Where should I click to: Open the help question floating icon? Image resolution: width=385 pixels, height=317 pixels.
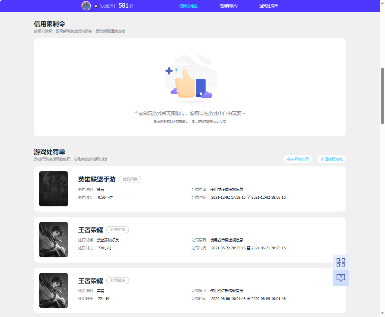pyautogui.click(x=341, y=278)
